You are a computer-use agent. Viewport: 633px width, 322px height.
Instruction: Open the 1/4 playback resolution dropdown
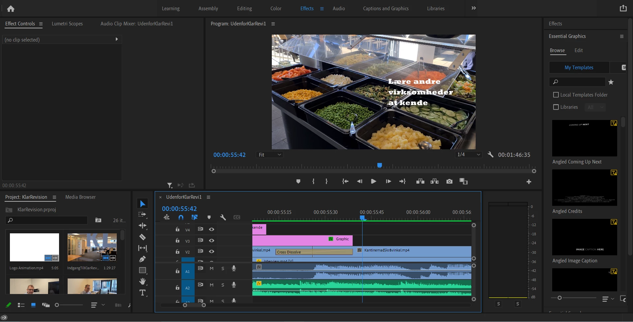pyautogui.click(x=469, y=155)
